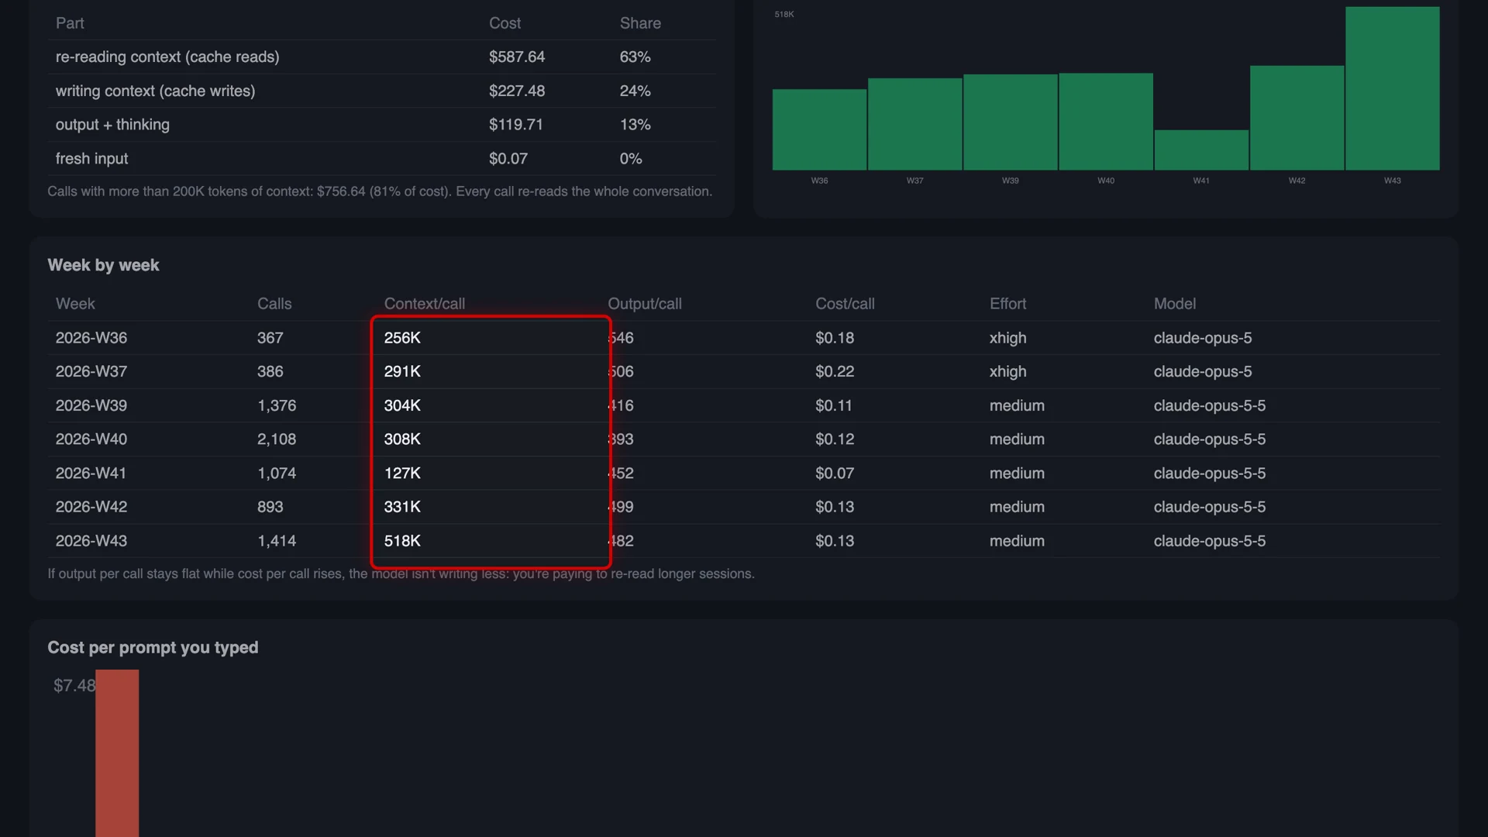The width and height of the screenshot is (1488, 837).
Task: Click the 2,108 calls value
Action: coord(277,439)
